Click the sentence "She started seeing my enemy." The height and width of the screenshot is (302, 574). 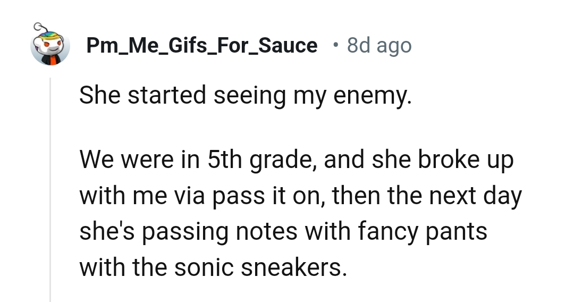[245, 96]
